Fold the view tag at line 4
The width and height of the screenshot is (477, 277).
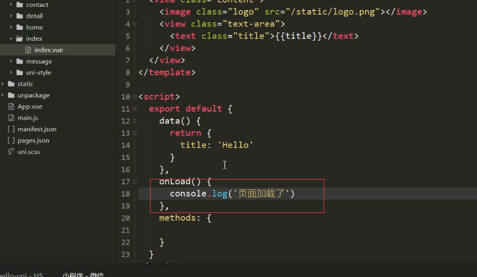click(134, 24)
